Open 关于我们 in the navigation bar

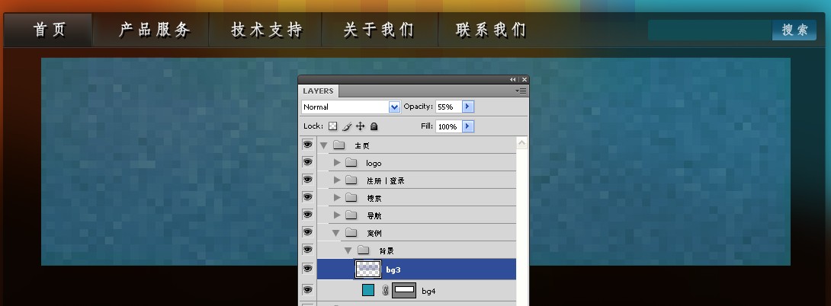pyautogui.click(x=378, y=30)
